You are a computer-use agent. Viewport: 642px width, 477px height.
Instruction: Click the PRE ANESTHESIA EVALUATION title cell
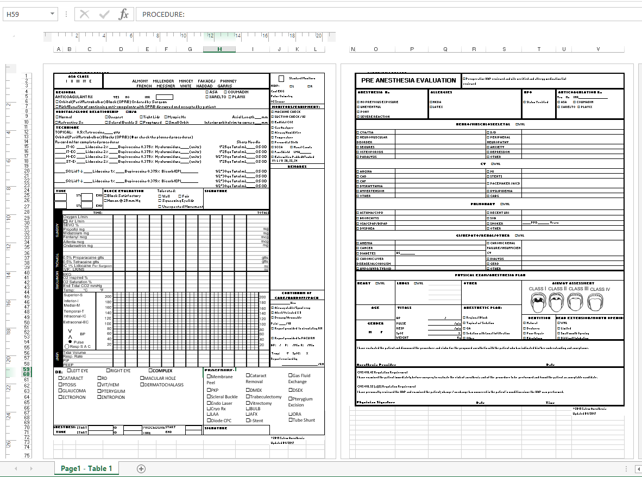(408, 81)
